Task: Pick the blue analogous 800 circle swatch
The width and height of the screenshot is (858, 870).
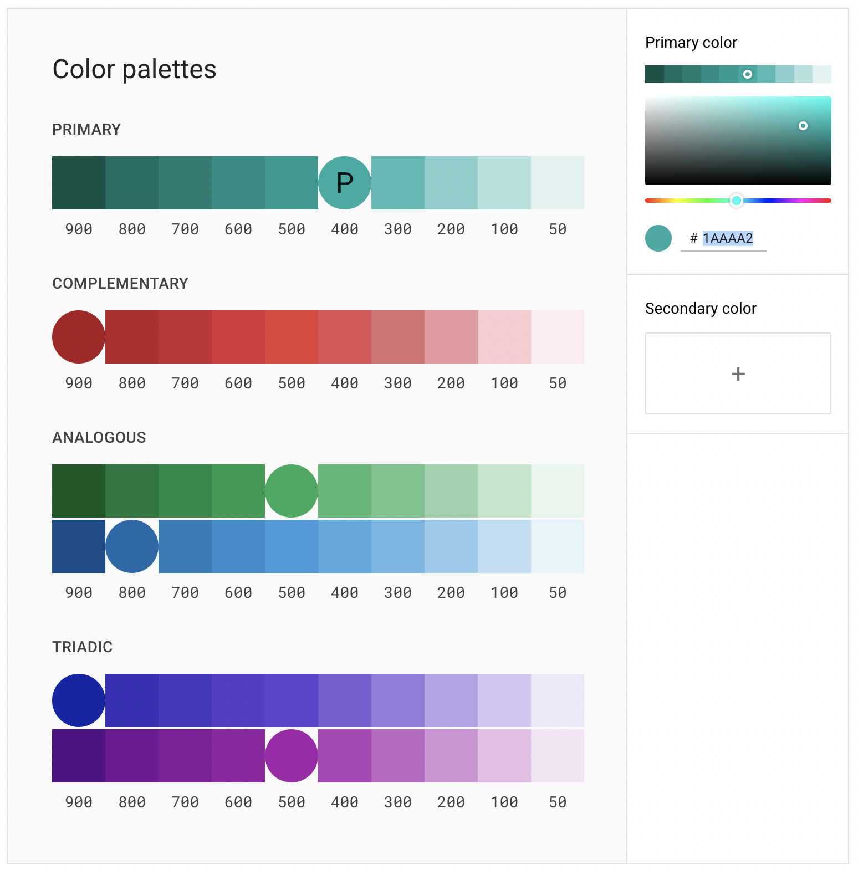Action: [132, 546]
